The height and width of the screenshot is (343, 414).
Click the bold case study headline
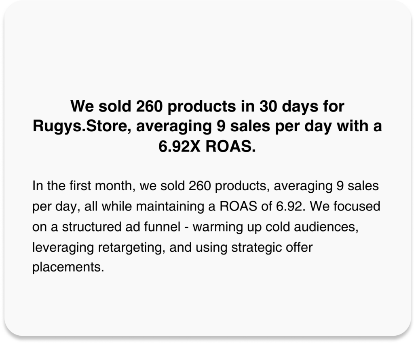click(x=207, y=126)
